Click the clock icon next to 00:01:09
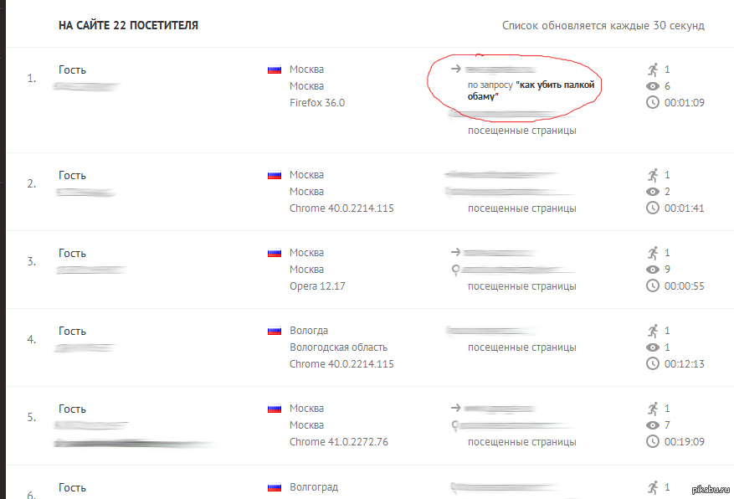734x499 pixels. pyautogui.click(x=653, y=102)
